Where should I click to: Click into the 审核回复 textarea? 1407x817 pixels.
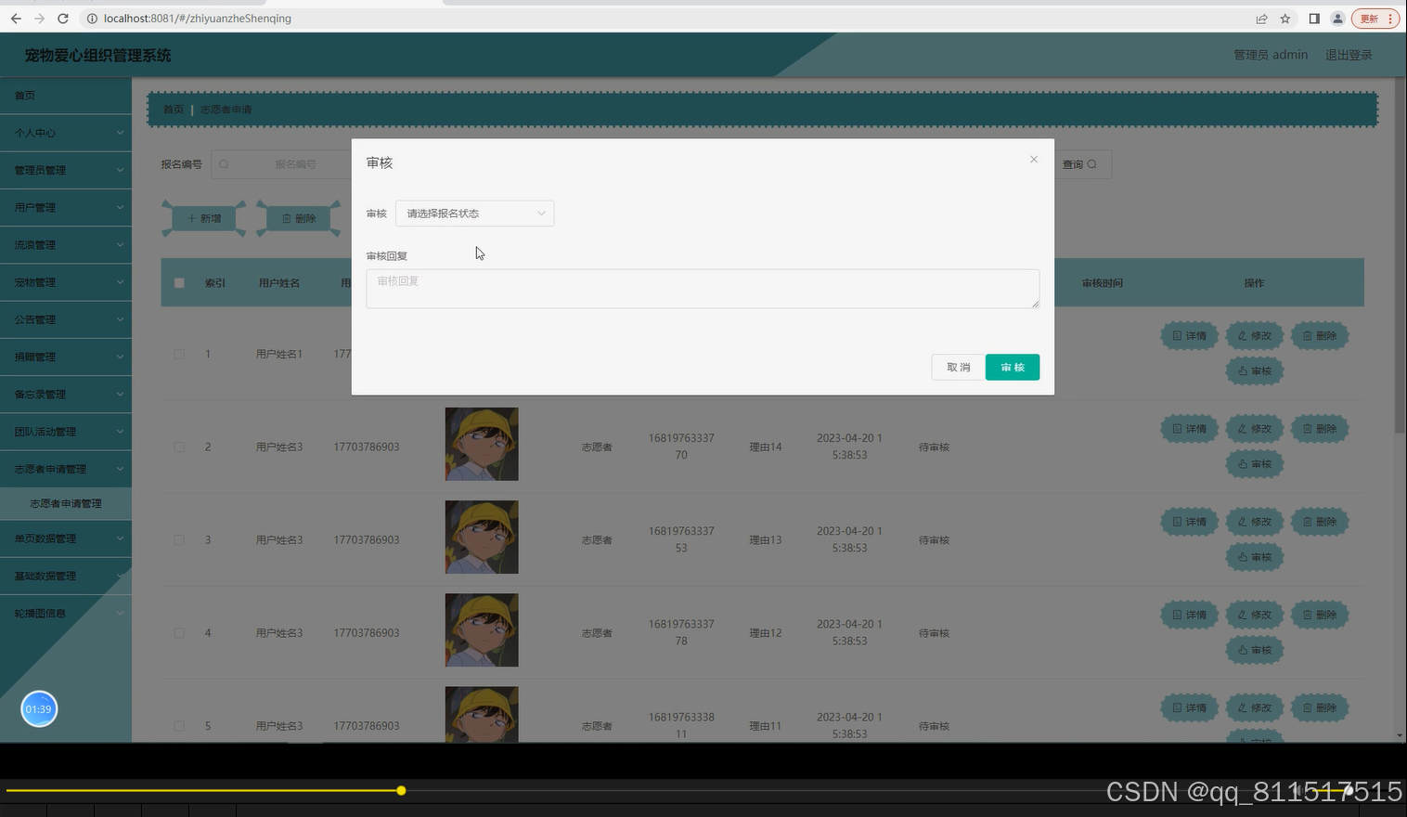[703, 289]
